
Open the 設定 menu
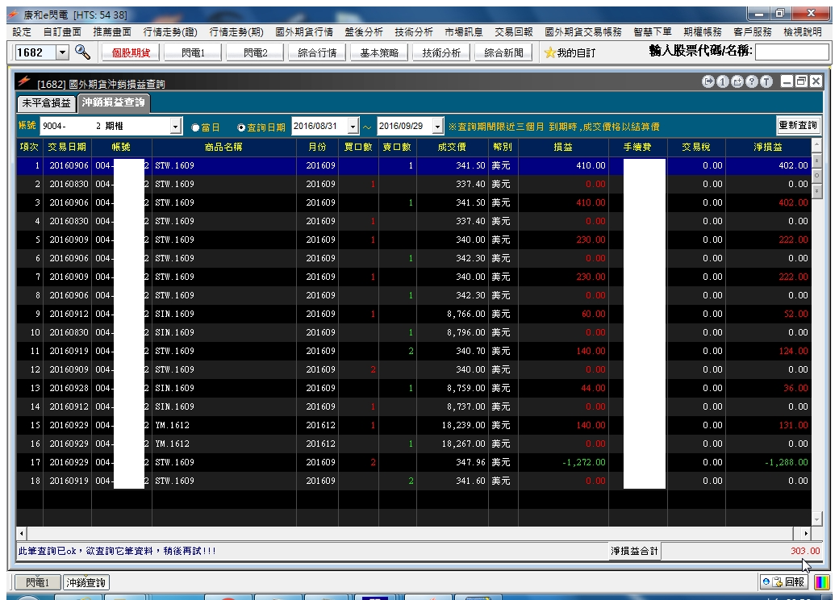(22, 32)
